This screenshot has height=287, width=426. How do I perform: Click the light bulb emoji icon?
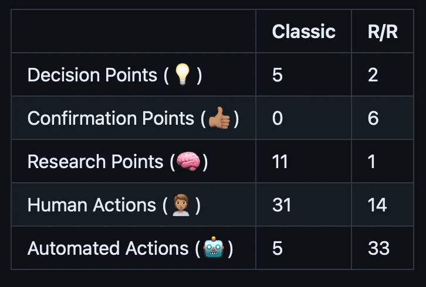coord(184,75)
